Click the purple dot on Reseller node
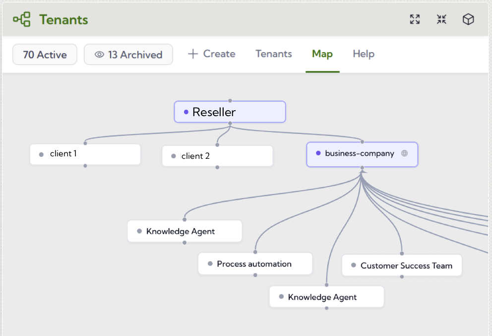The image size is (492, 336). coord(186,112)
